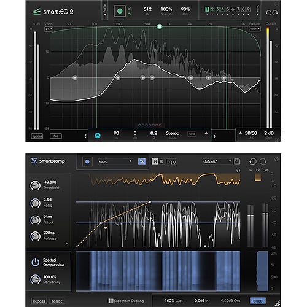This screenshot has width=307, height=307.
Task: Save preset with smart:comp floppy disk icon
Action: point(237,161)
